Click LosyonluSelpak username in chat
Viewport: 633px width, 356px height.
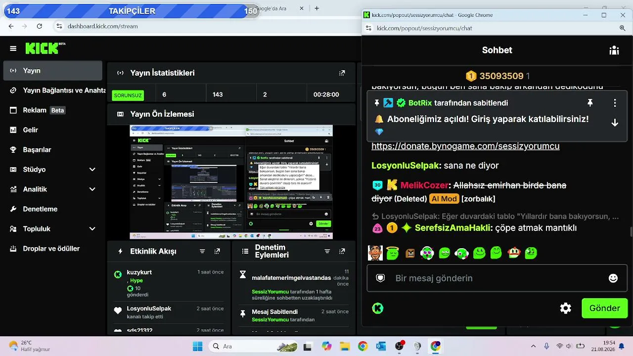[x=406, y=166]
